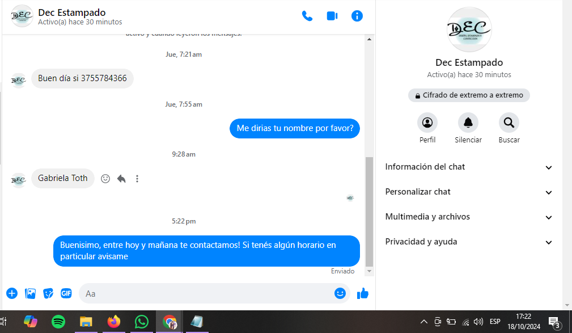Switch to Chrome in the taskbar
This screenshot has width=572, height=333.
click(x=170, y=322)
